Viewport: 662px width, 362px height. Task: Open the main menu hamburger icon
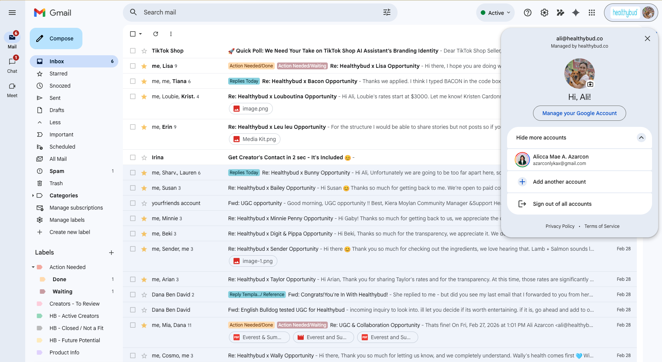(x=12, y=13)
